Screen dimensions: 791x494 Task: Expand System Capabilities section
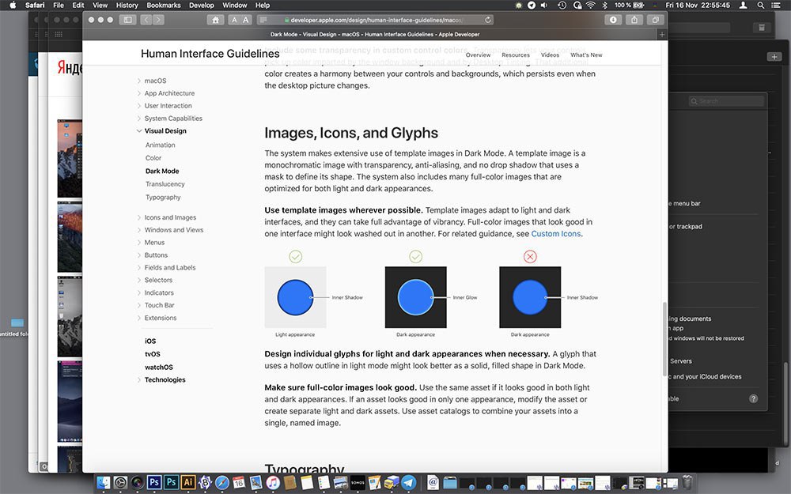pos(139,119)
